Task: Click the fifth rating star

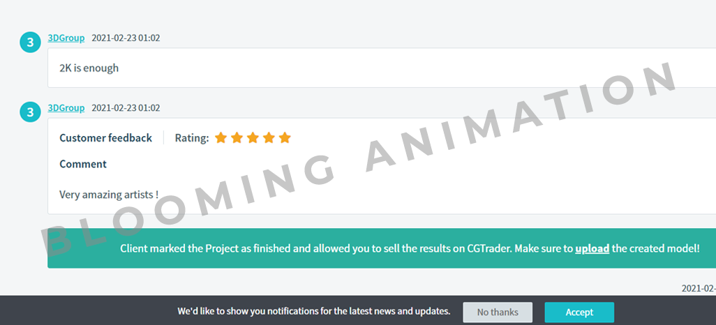Action: coord(285,137)
